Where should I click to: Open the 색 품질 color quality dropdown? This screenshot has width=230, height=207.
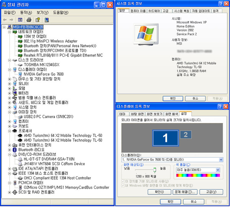(218, 170)
